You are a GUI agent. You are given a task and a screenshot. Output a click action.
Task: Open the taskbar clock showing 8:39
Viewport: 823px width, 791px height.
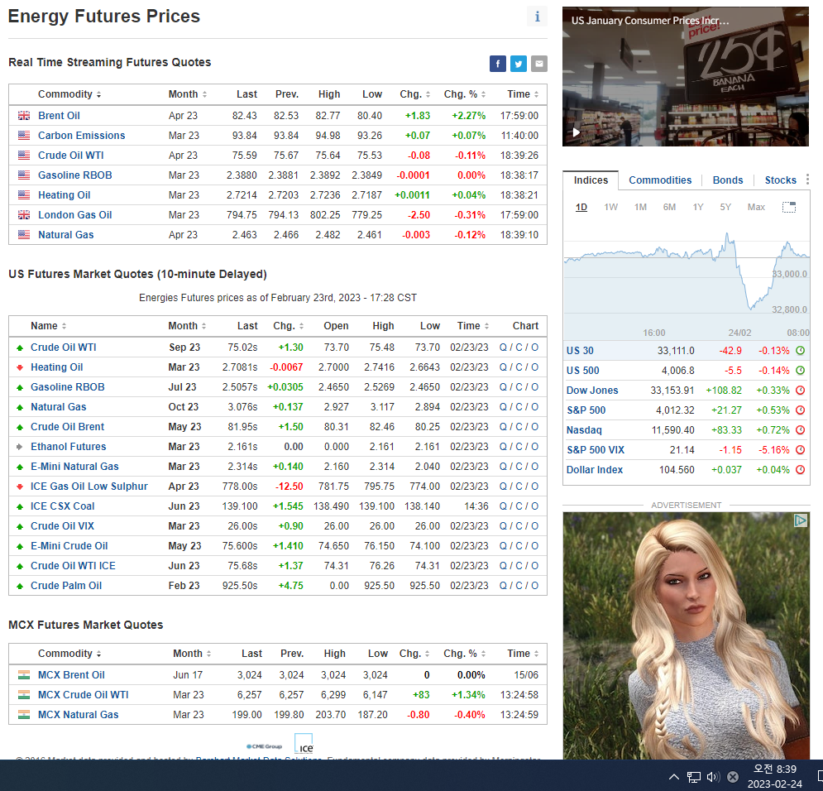point(775,776)
